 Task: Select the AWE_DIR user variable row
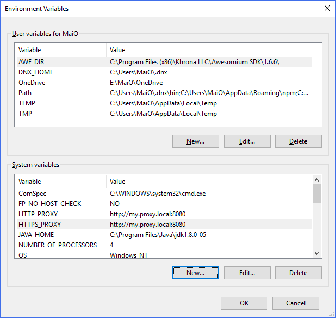pos(165,62)
